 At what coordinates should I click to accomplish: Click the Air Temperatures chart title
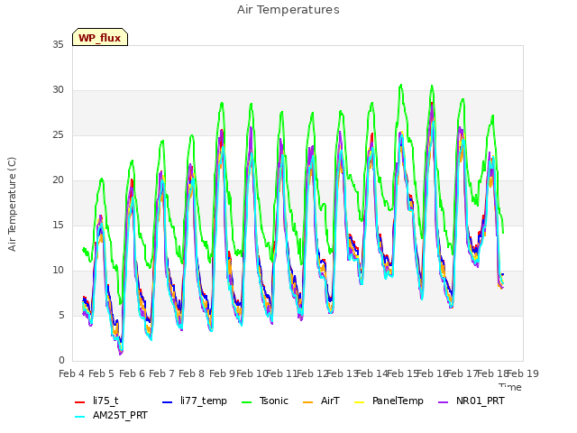click(x=288, y=10)
